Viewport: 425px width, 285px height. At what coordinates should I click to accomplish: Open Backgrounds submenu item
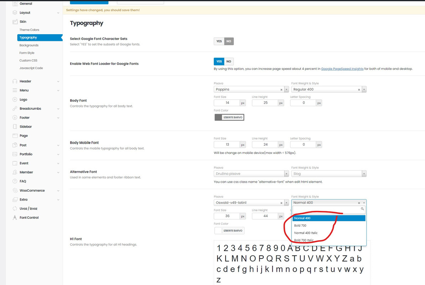29,45
